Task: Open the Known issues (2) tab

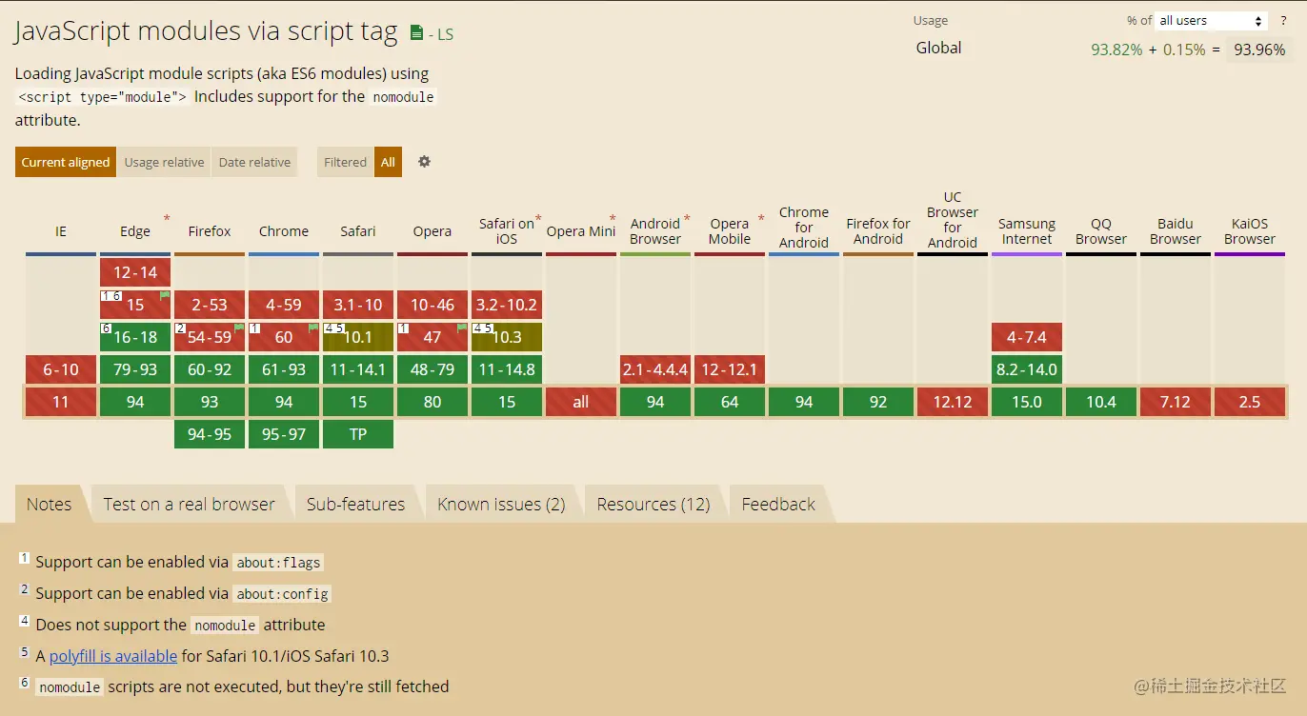Action: (501, 505)
